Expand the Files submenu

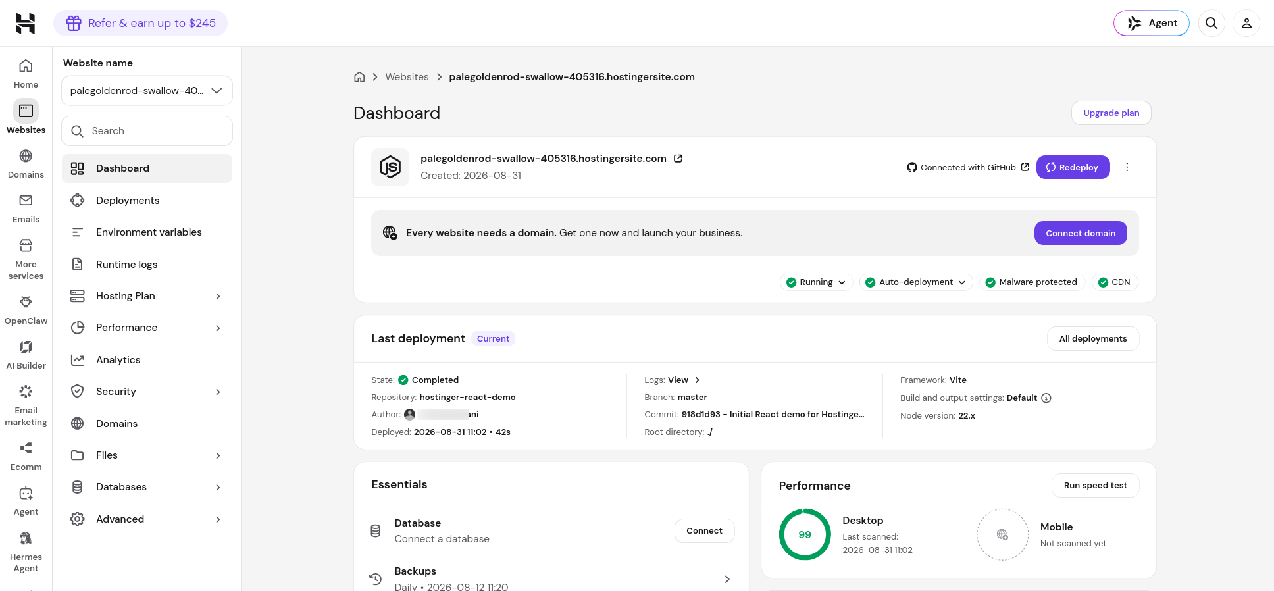(x=218, y=455)
